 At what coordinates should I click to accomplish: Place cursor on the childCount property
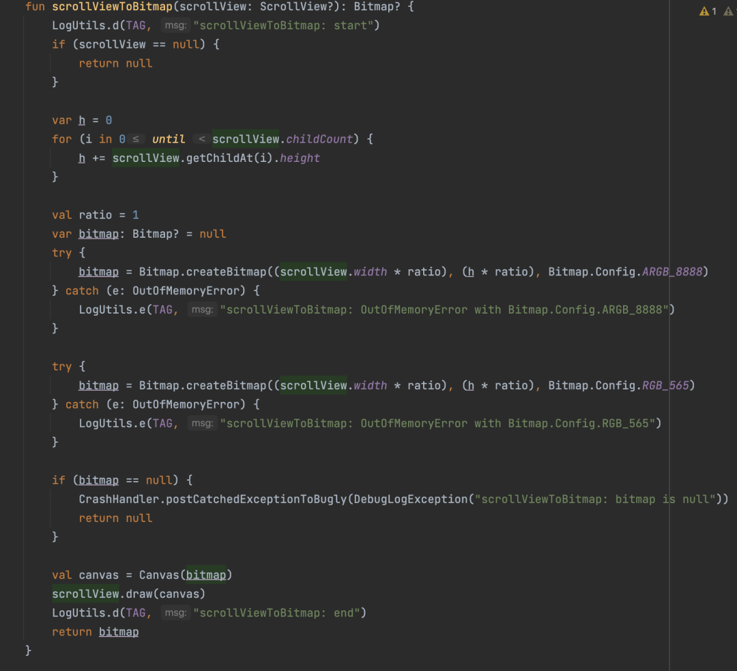(x=319, y=139)
